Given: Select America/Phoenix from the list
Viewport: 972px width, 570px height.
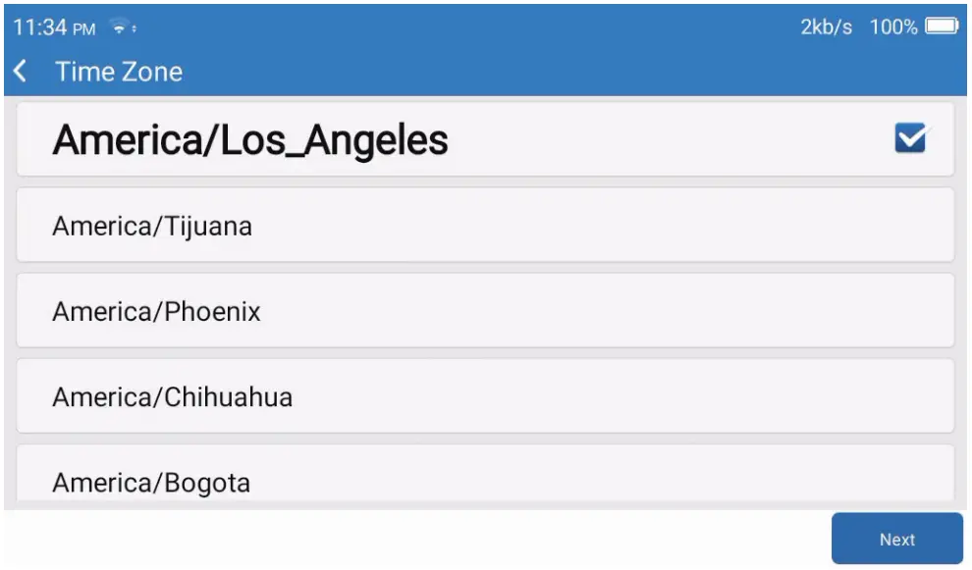Looking at the screenshot, I should click(156, 312).
